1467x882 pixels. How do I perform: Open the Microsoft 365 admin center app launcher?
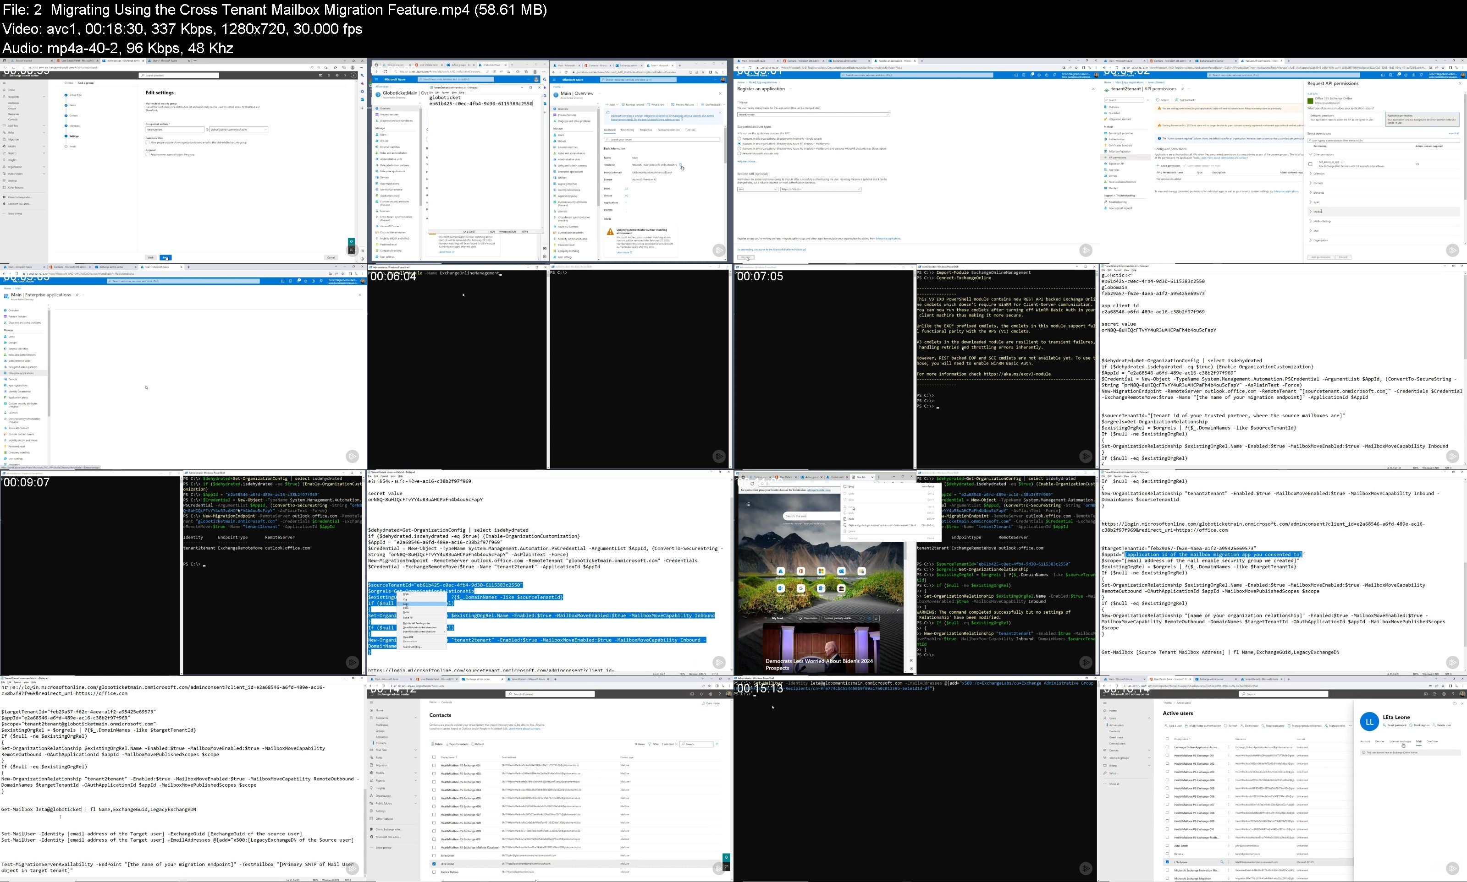coord(1105,694)
